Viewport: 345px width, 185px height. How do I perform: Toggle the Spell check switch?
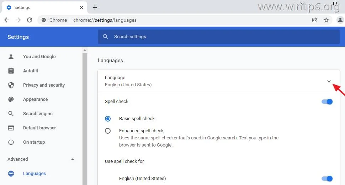(x=327, y=102)
